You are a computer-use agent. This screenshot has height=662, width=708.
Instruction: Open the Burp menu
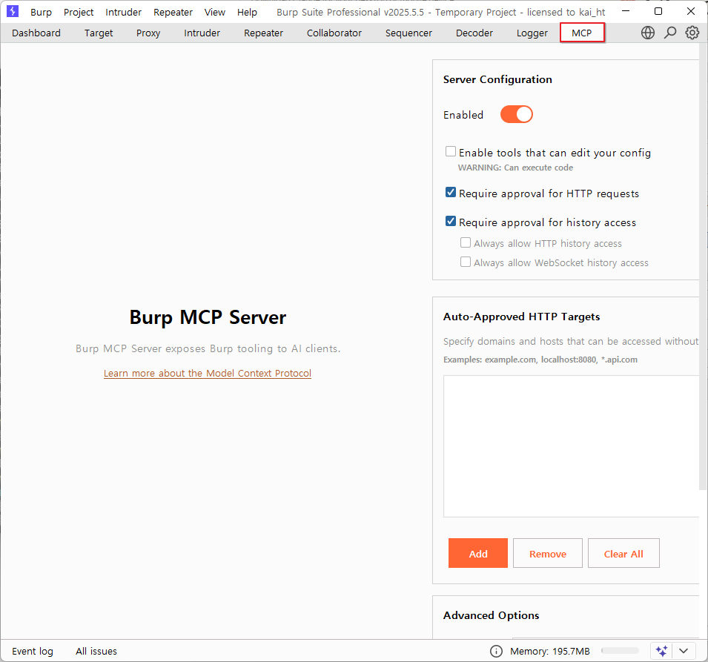[x=41, y=12]
